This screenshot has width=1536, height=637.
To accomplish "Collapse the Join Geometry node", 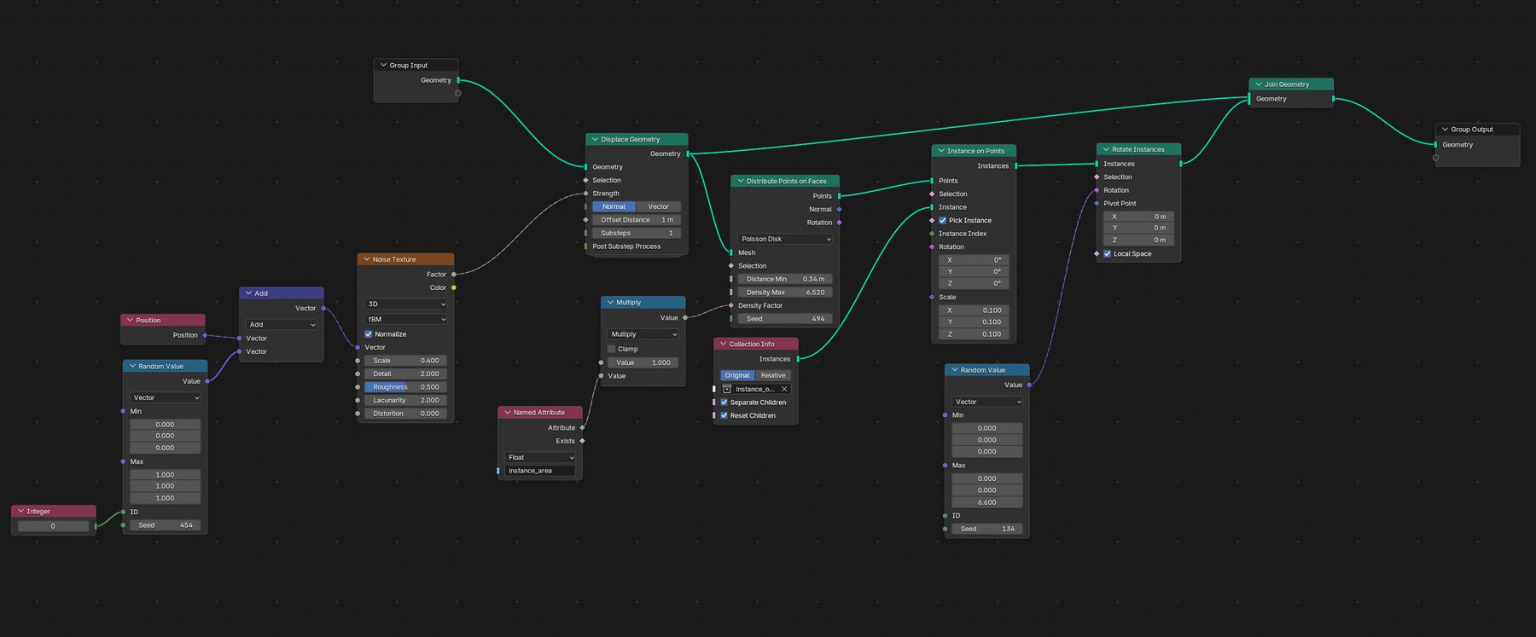I will 1259,84.
